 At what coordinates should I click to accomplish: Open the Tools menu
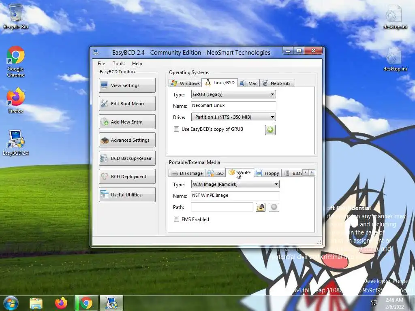[118, 64]
